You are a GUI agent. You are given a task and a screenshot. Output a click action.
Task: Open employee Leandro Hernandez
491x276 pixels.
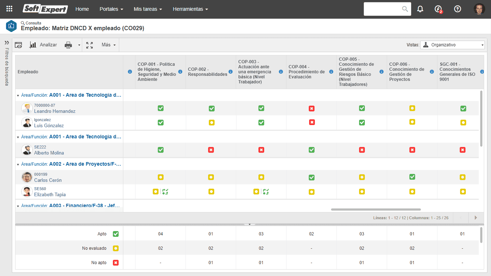coord(55,111)
